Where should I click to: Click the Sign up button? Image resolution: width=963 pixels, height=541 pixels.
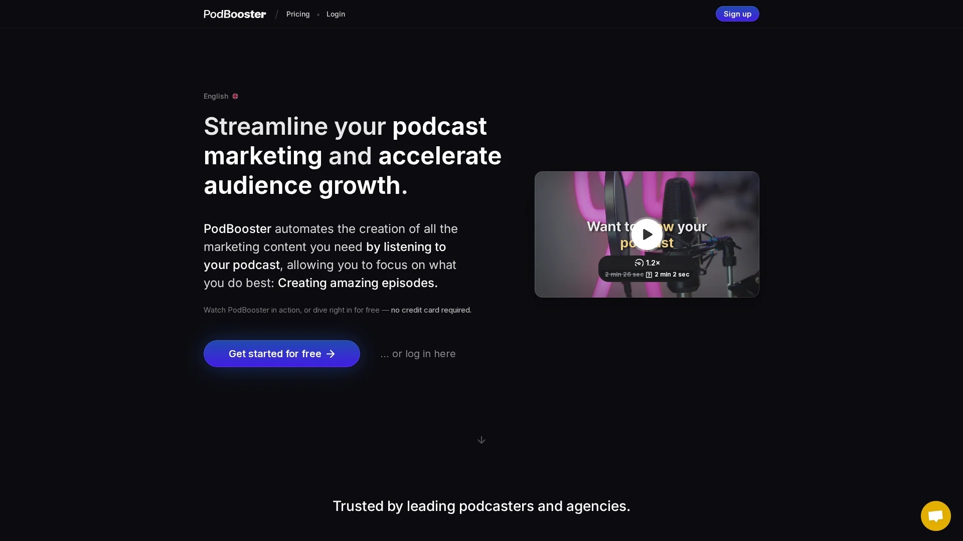click(737, 14)
